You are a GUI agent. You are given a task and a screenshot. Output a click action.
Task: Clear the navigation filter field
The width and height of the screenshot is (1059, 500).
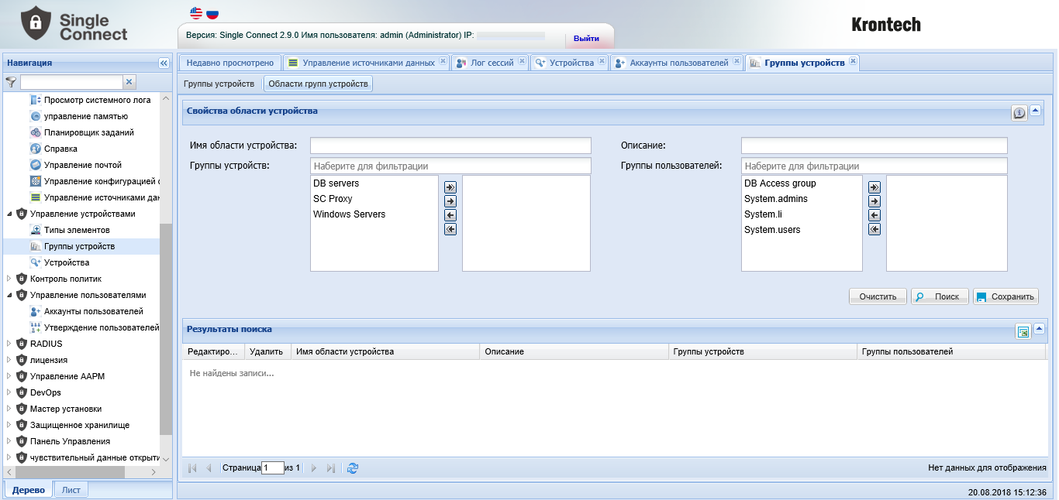[x=129, y=81]
